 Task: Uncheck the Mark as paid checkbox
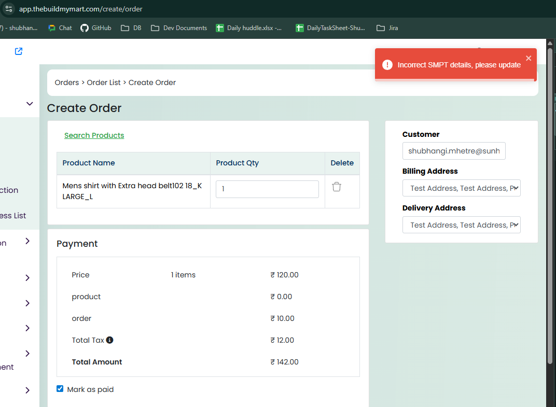[60, 389]
